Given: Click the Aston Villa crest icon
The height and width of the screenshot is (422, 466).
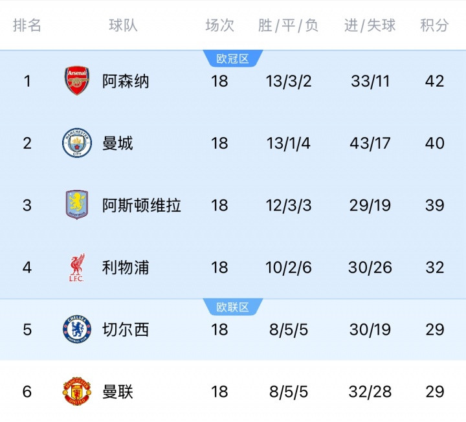Looking at the screenshot, I should 77,205.
